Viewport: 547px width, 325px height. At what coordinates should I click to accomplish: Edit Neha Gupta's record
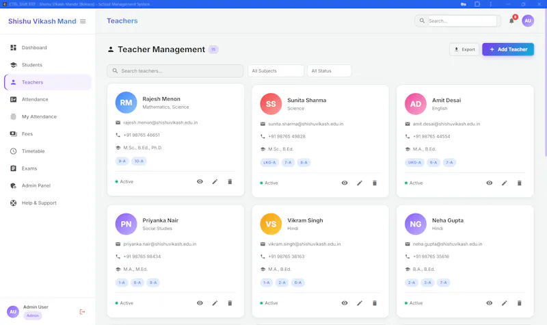click(x=505, y=303)
